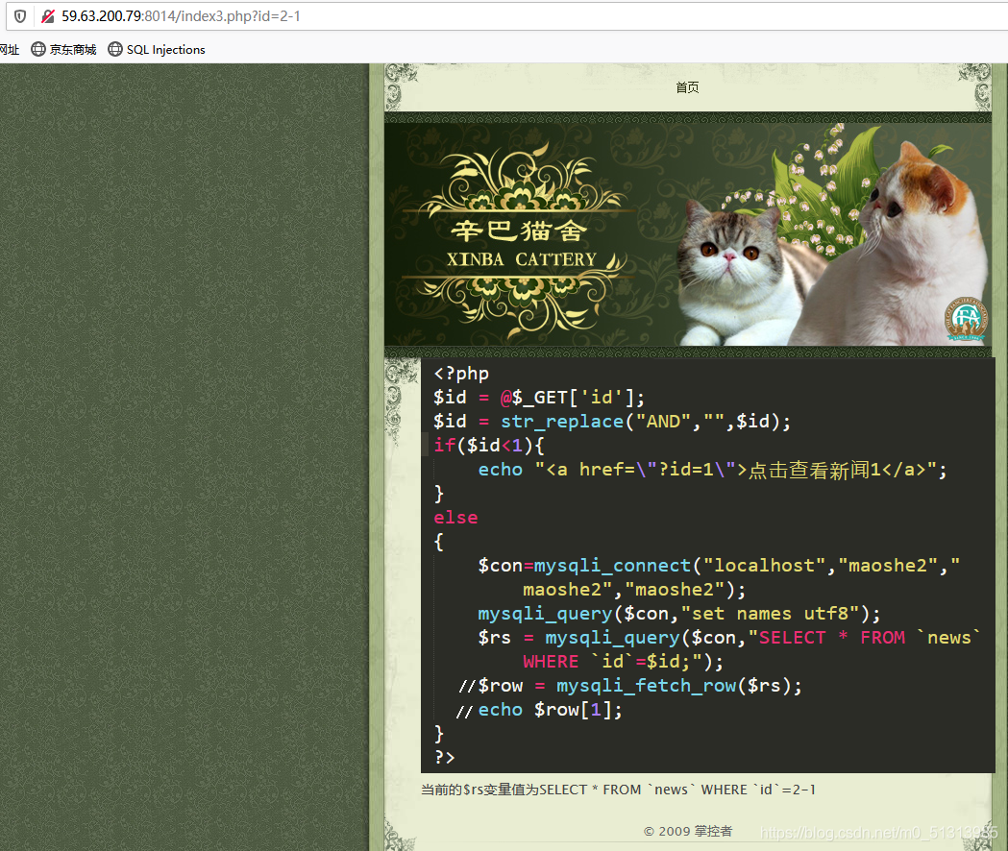Click the Xinba Cattery banner image
Screen dimensions: 1008x851
[688, 234]
